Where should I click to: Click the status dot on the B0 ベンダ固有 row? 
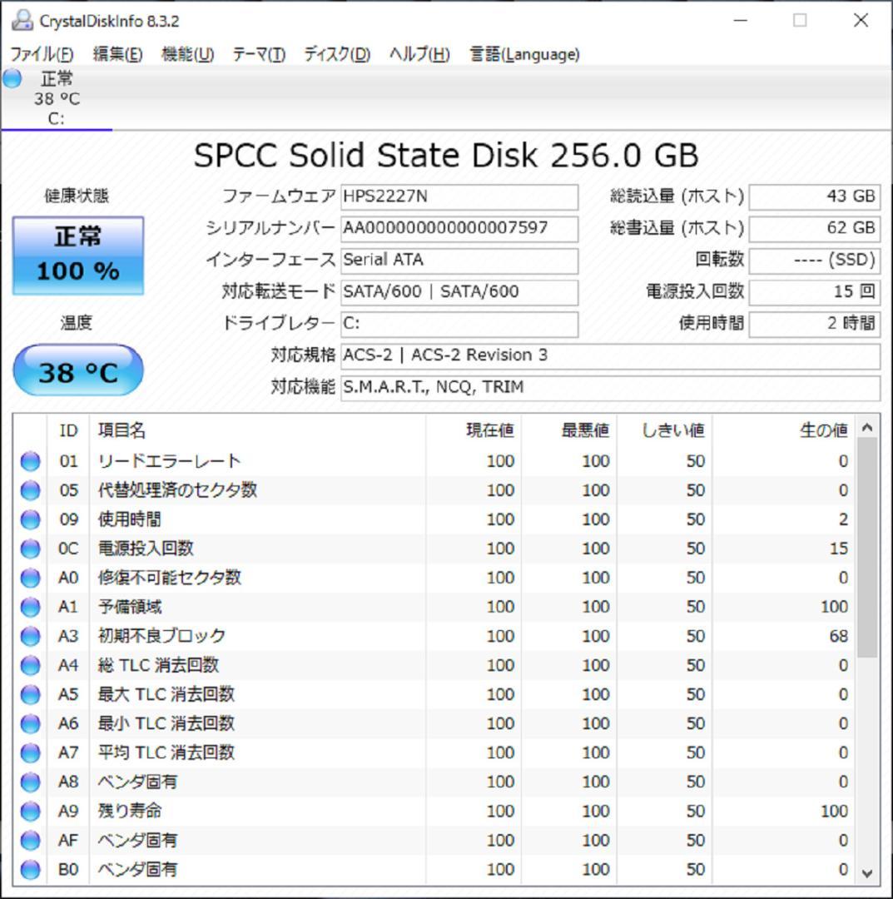(29, 869)
